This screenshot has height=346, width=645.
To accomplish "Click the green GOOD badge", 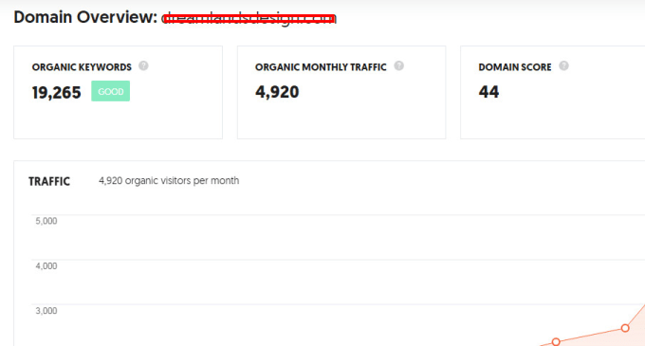I will click(111, 91).
